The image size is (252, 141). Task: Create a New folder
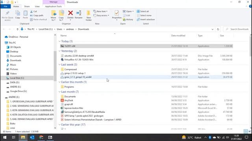[x=89, y=16]
